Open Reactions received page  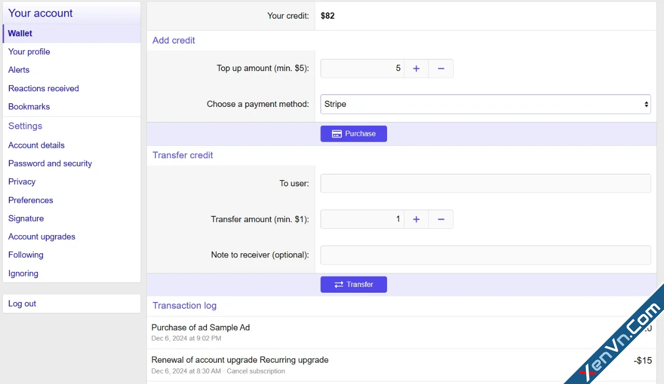coord(44,89)
